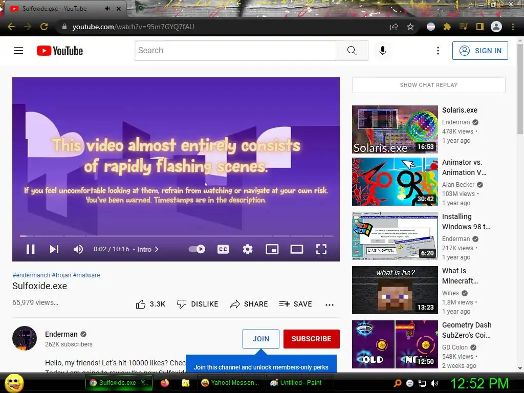
Task: Open the YouTube hamburger guide menu
Action: 18,51
